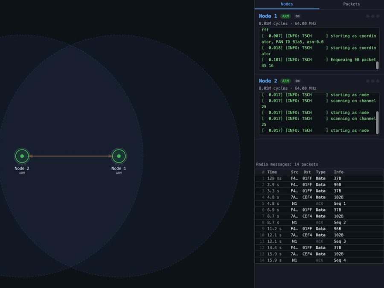Click the 'PAN ID 81a5' log text
384x288 pixels.
pos(289,42)
